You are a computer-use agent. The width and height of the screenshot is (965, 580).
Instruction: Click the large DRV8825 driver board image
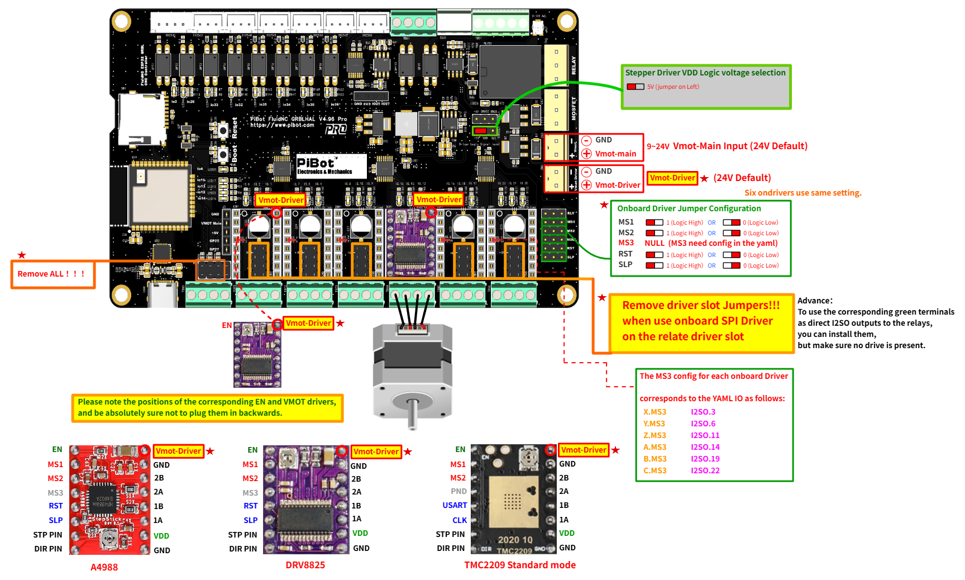pyautogui.click(x=306, y=500)
